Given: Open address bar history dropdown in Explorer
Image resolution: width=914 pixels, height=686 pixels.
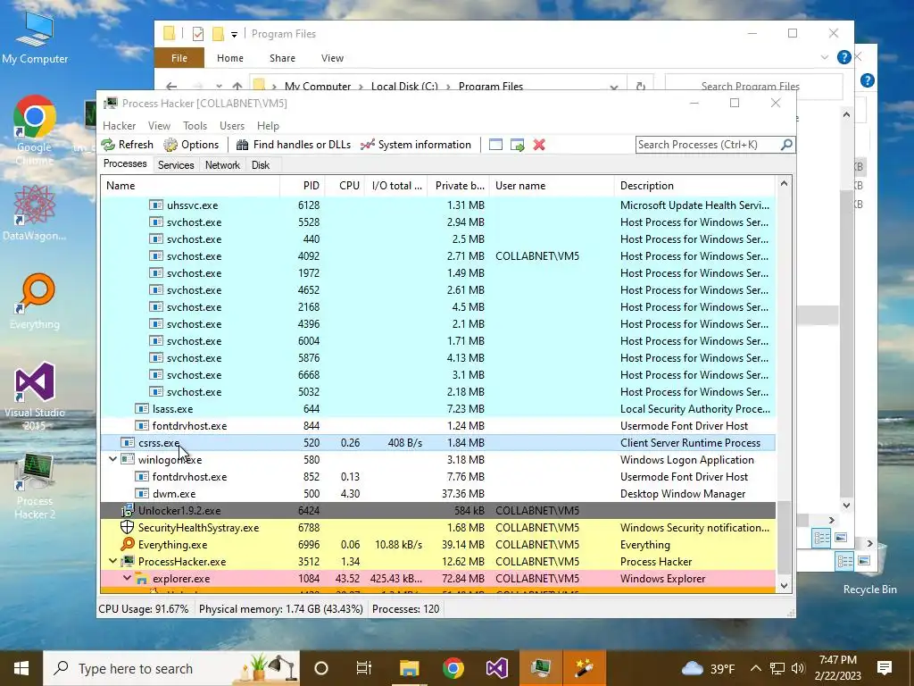Looking at the screenshot, I should tap(614, 87).
